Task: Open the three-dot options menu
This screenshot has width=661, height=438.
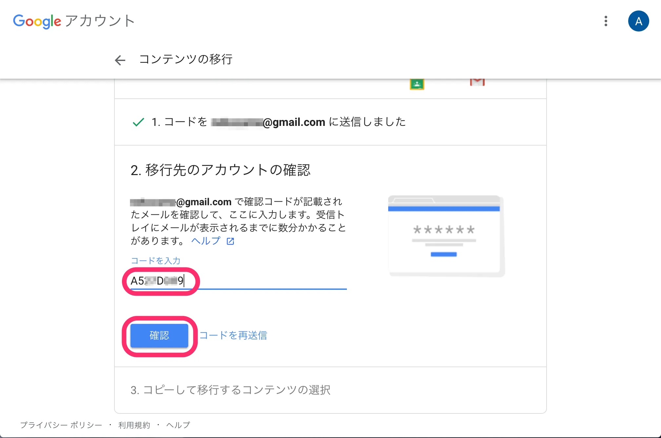Action: coord(606,21)
